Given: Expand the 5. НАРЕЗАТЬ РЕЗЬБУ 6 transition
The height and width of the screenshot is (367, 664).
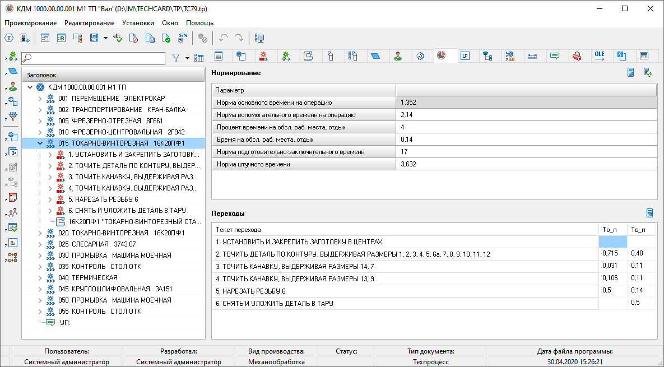Looking at the screenshot, I should pyautogui.click(x=49, y=199).
